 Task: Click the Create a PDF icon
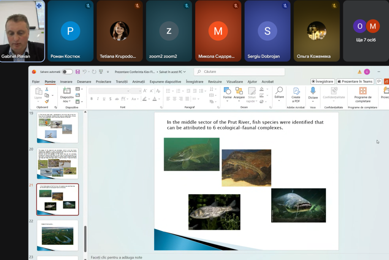[296, 91]
